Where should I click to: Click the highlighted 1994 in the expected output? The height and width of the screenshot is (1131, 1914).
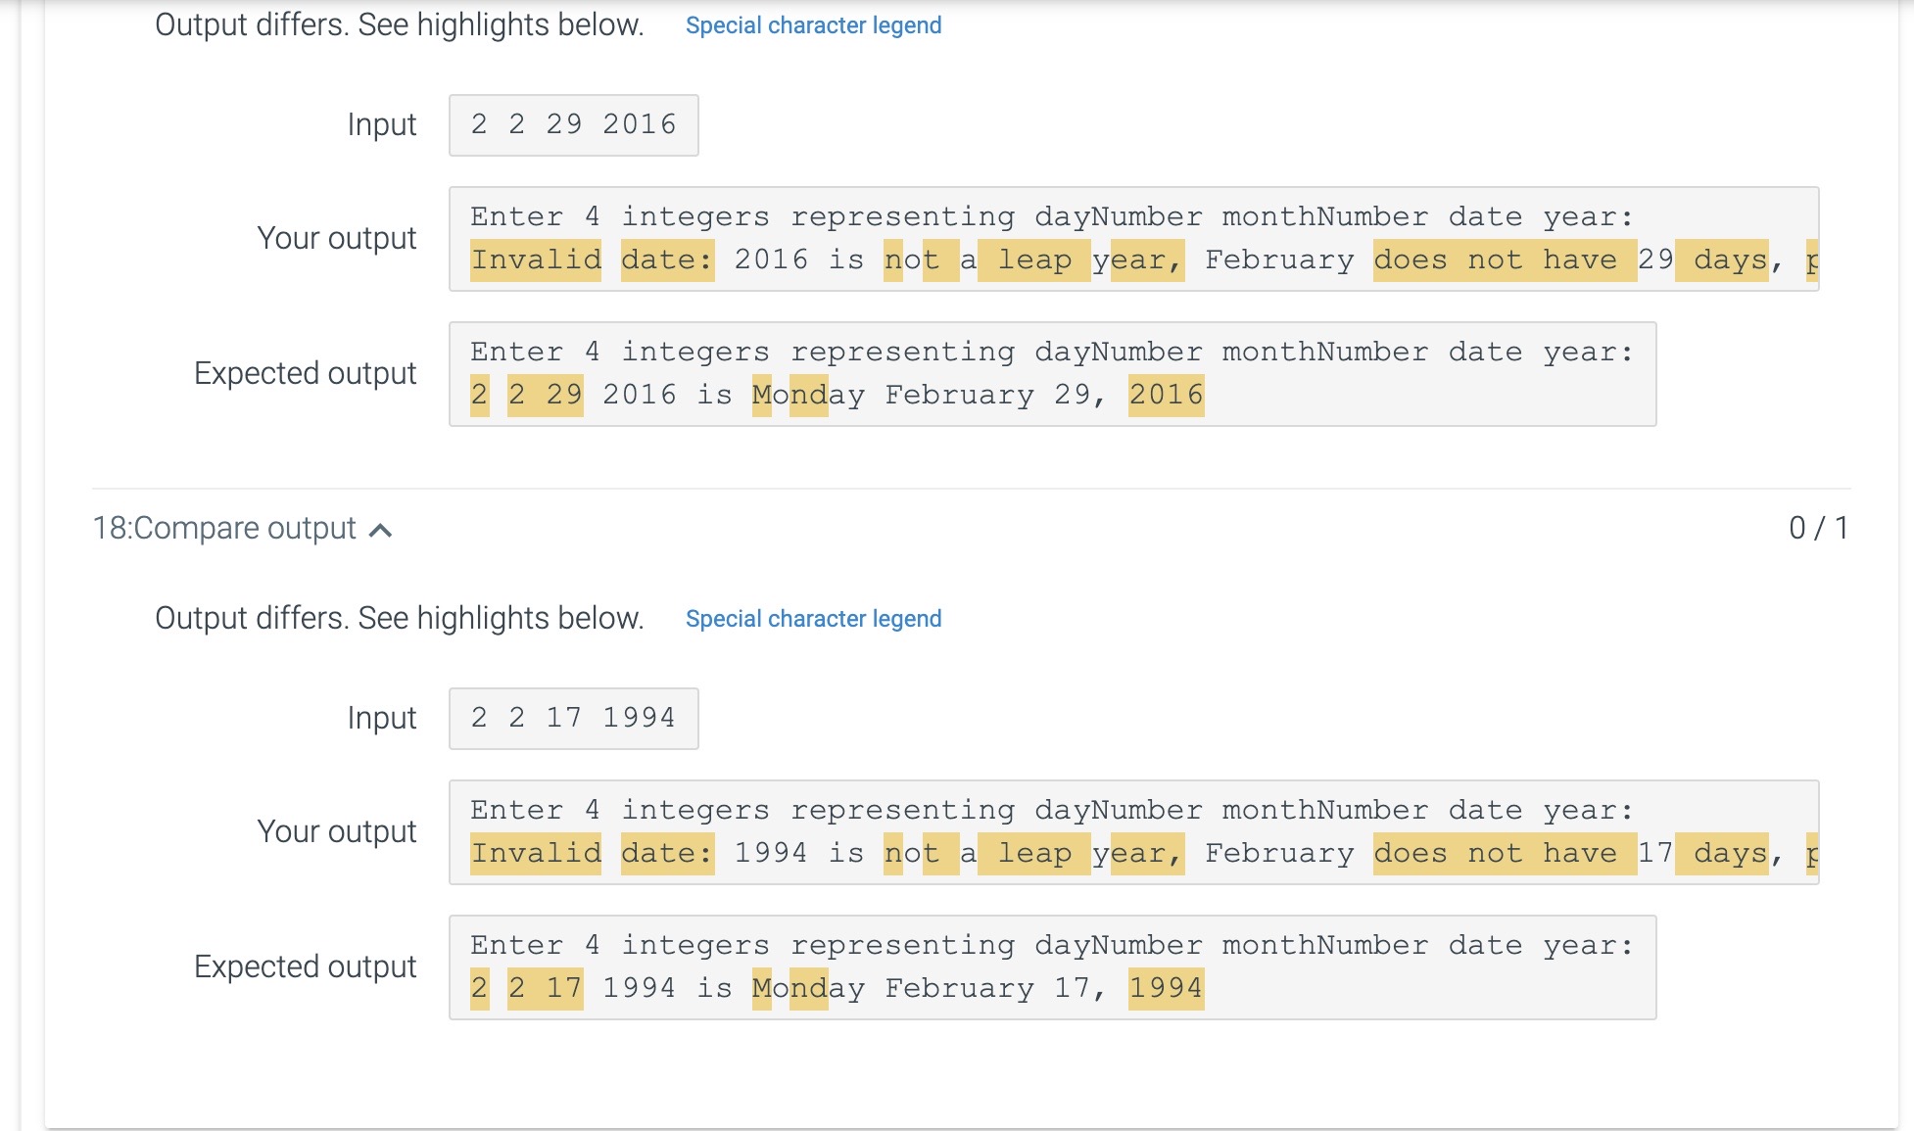1166,989
